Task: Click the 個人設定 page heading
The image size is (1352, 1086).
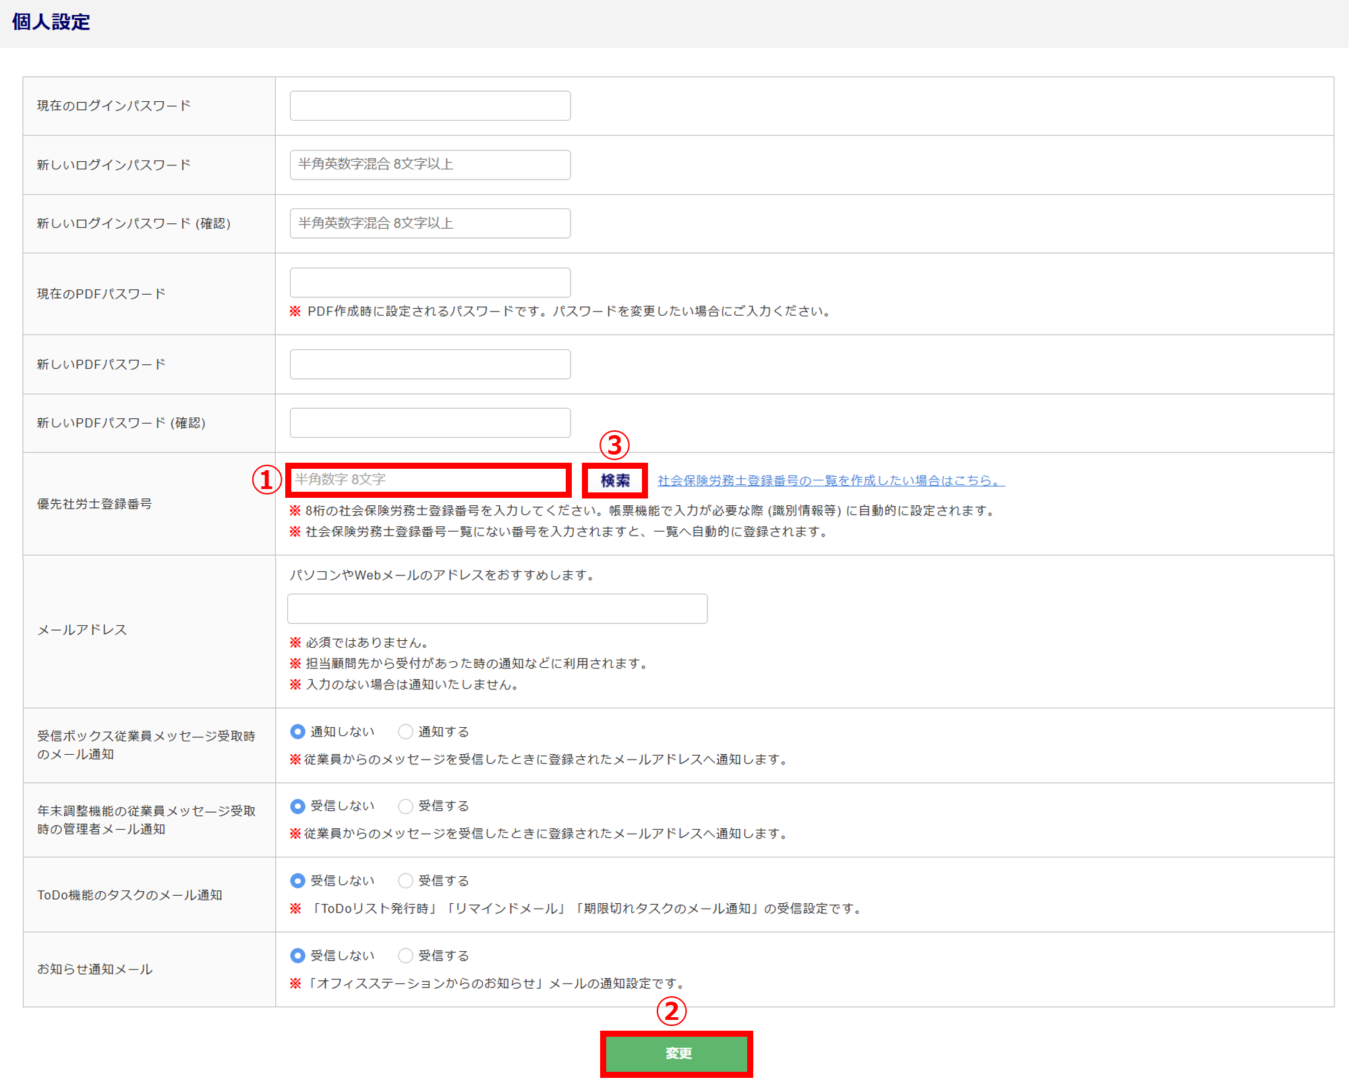Action: point(51,22)
